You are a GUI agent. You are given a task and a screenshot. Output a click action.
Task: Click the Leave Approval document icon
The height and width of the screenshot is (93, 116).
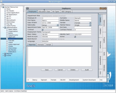click(x=7, y=44)
